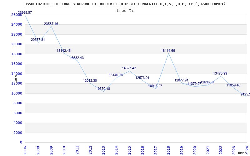
Task: Click the Importi chart subtitle
Action: tap(125, 11)
